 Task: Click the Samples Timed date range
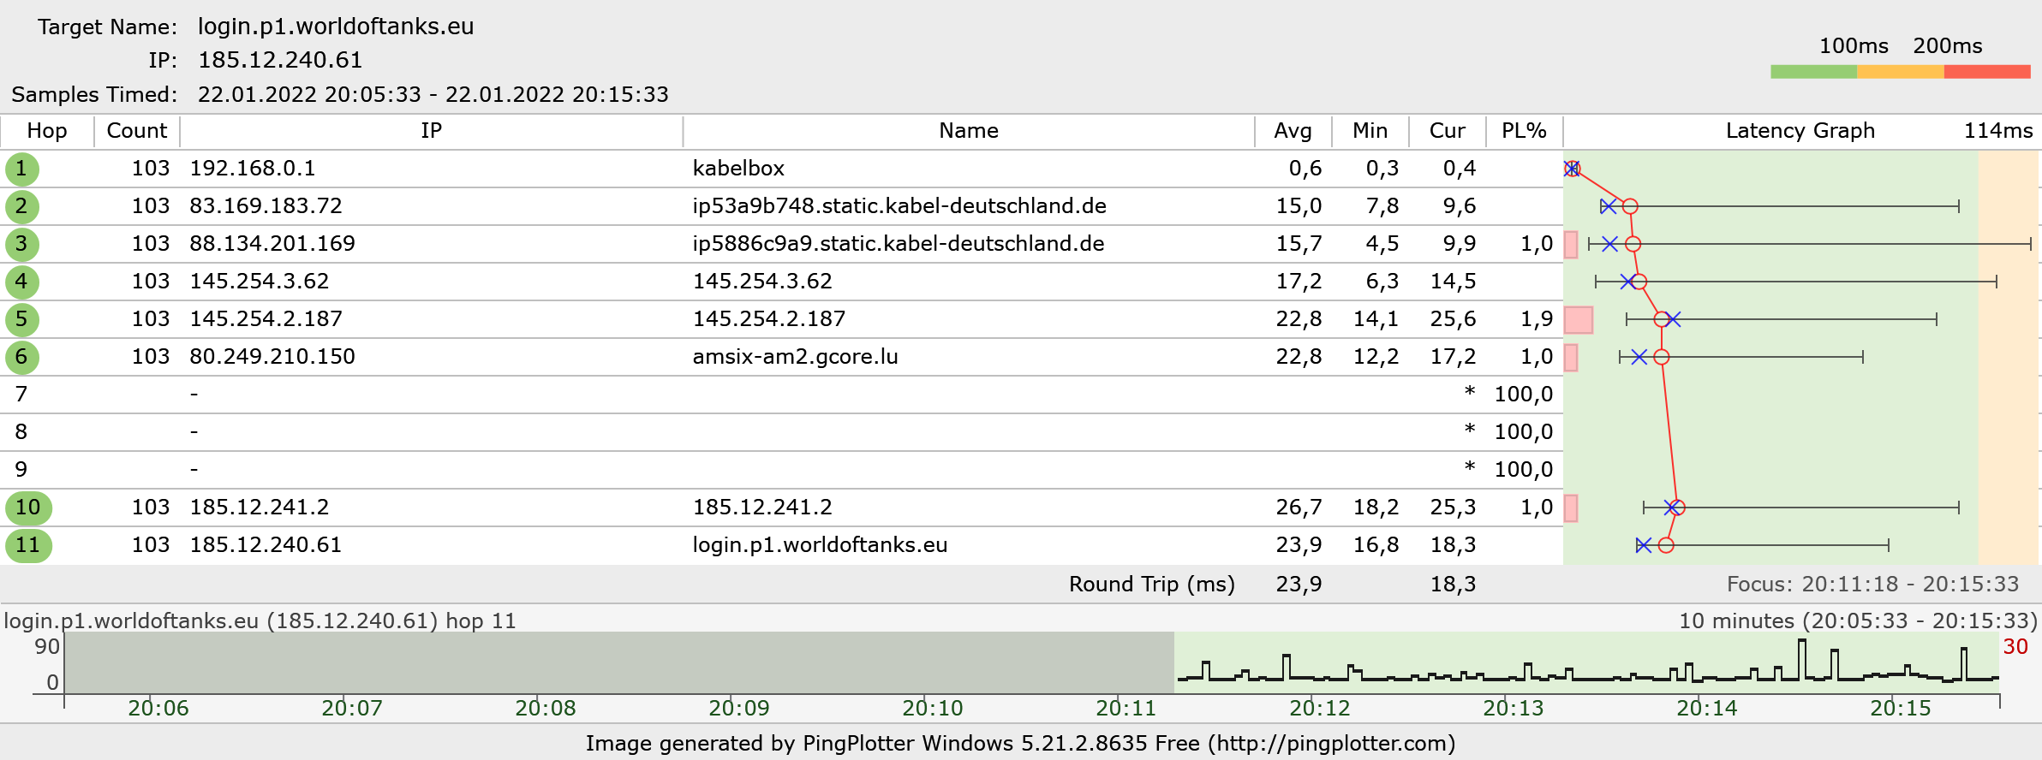point(433,94)
